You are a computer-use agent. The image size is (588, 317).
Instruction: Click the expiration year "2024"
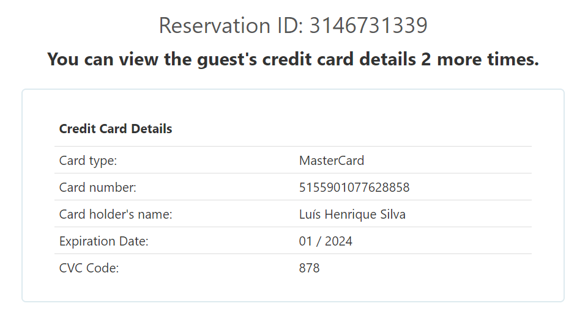pos(338,241)
